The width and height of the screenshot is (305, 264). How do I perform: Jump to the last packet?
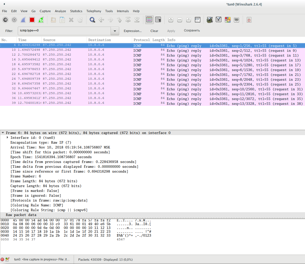pyautogui.click(x=137, y=20)
